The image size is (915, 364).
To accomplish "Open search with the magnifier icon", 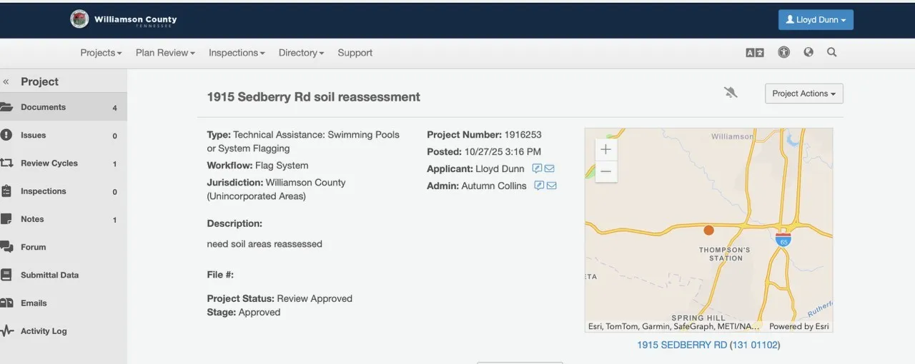I will (x=832, y=52).
